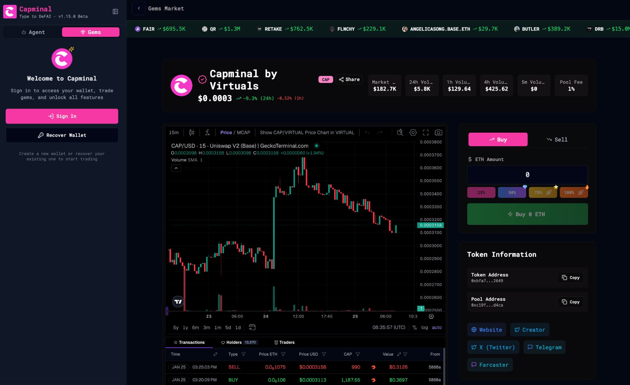
Task: Open the chart settings hexagon icon
Action: tap(413, 132)
